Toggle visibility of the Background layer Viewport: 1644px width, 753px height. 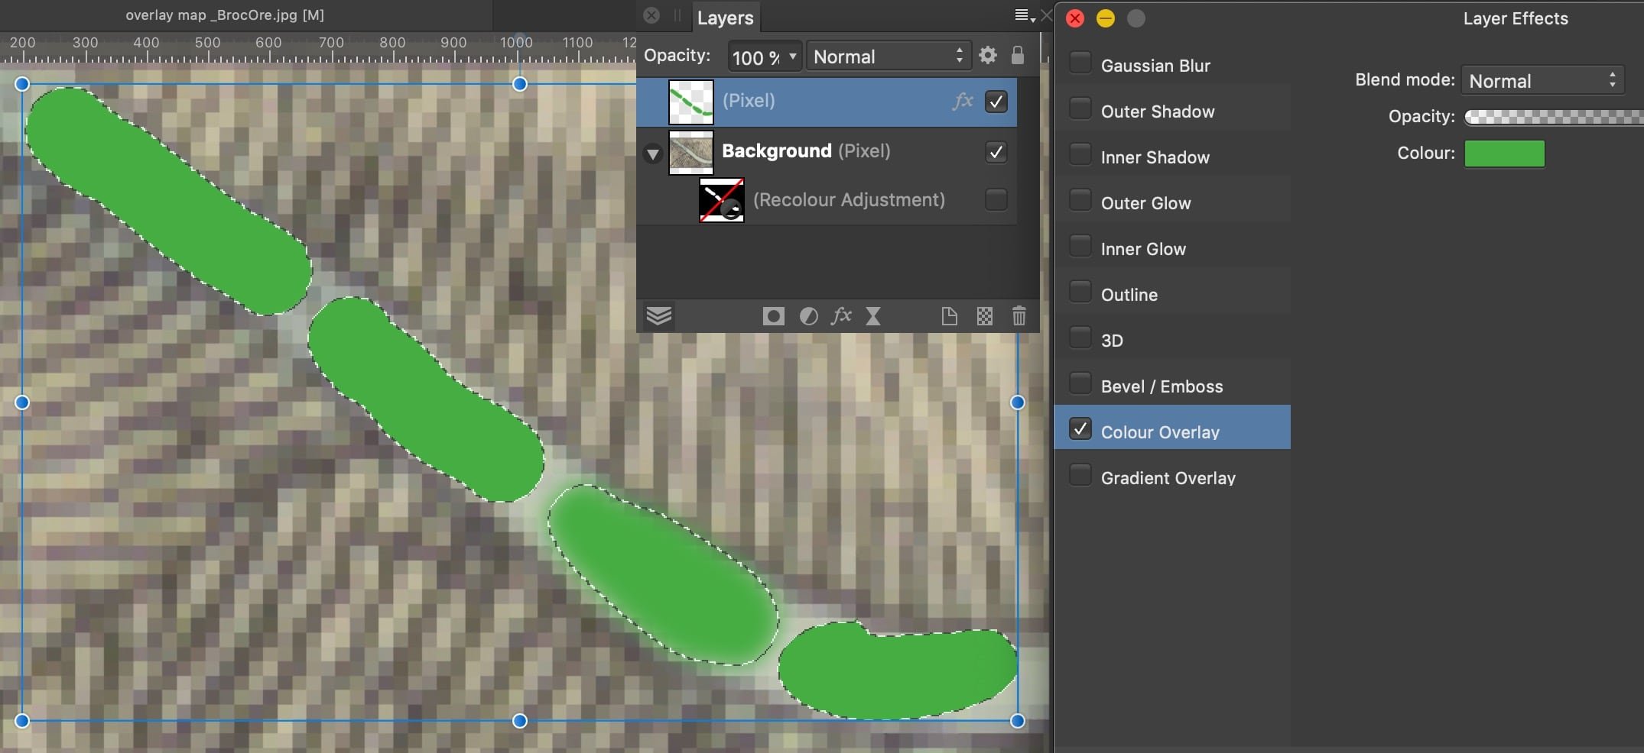(996, 152)
